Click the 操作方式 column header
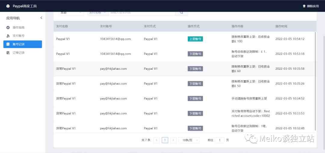Screen dimensions: 325x153 click(x=193, y=26)
